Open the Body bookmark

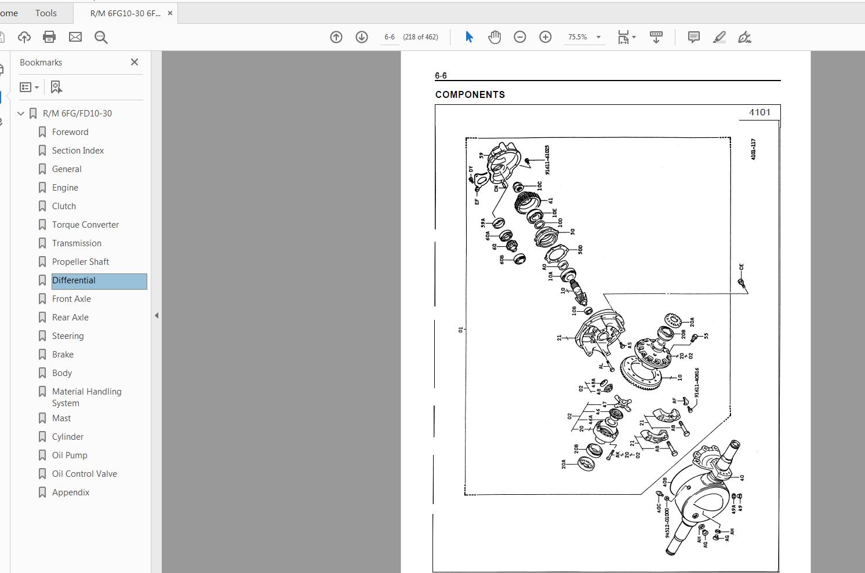coord(62,373)
